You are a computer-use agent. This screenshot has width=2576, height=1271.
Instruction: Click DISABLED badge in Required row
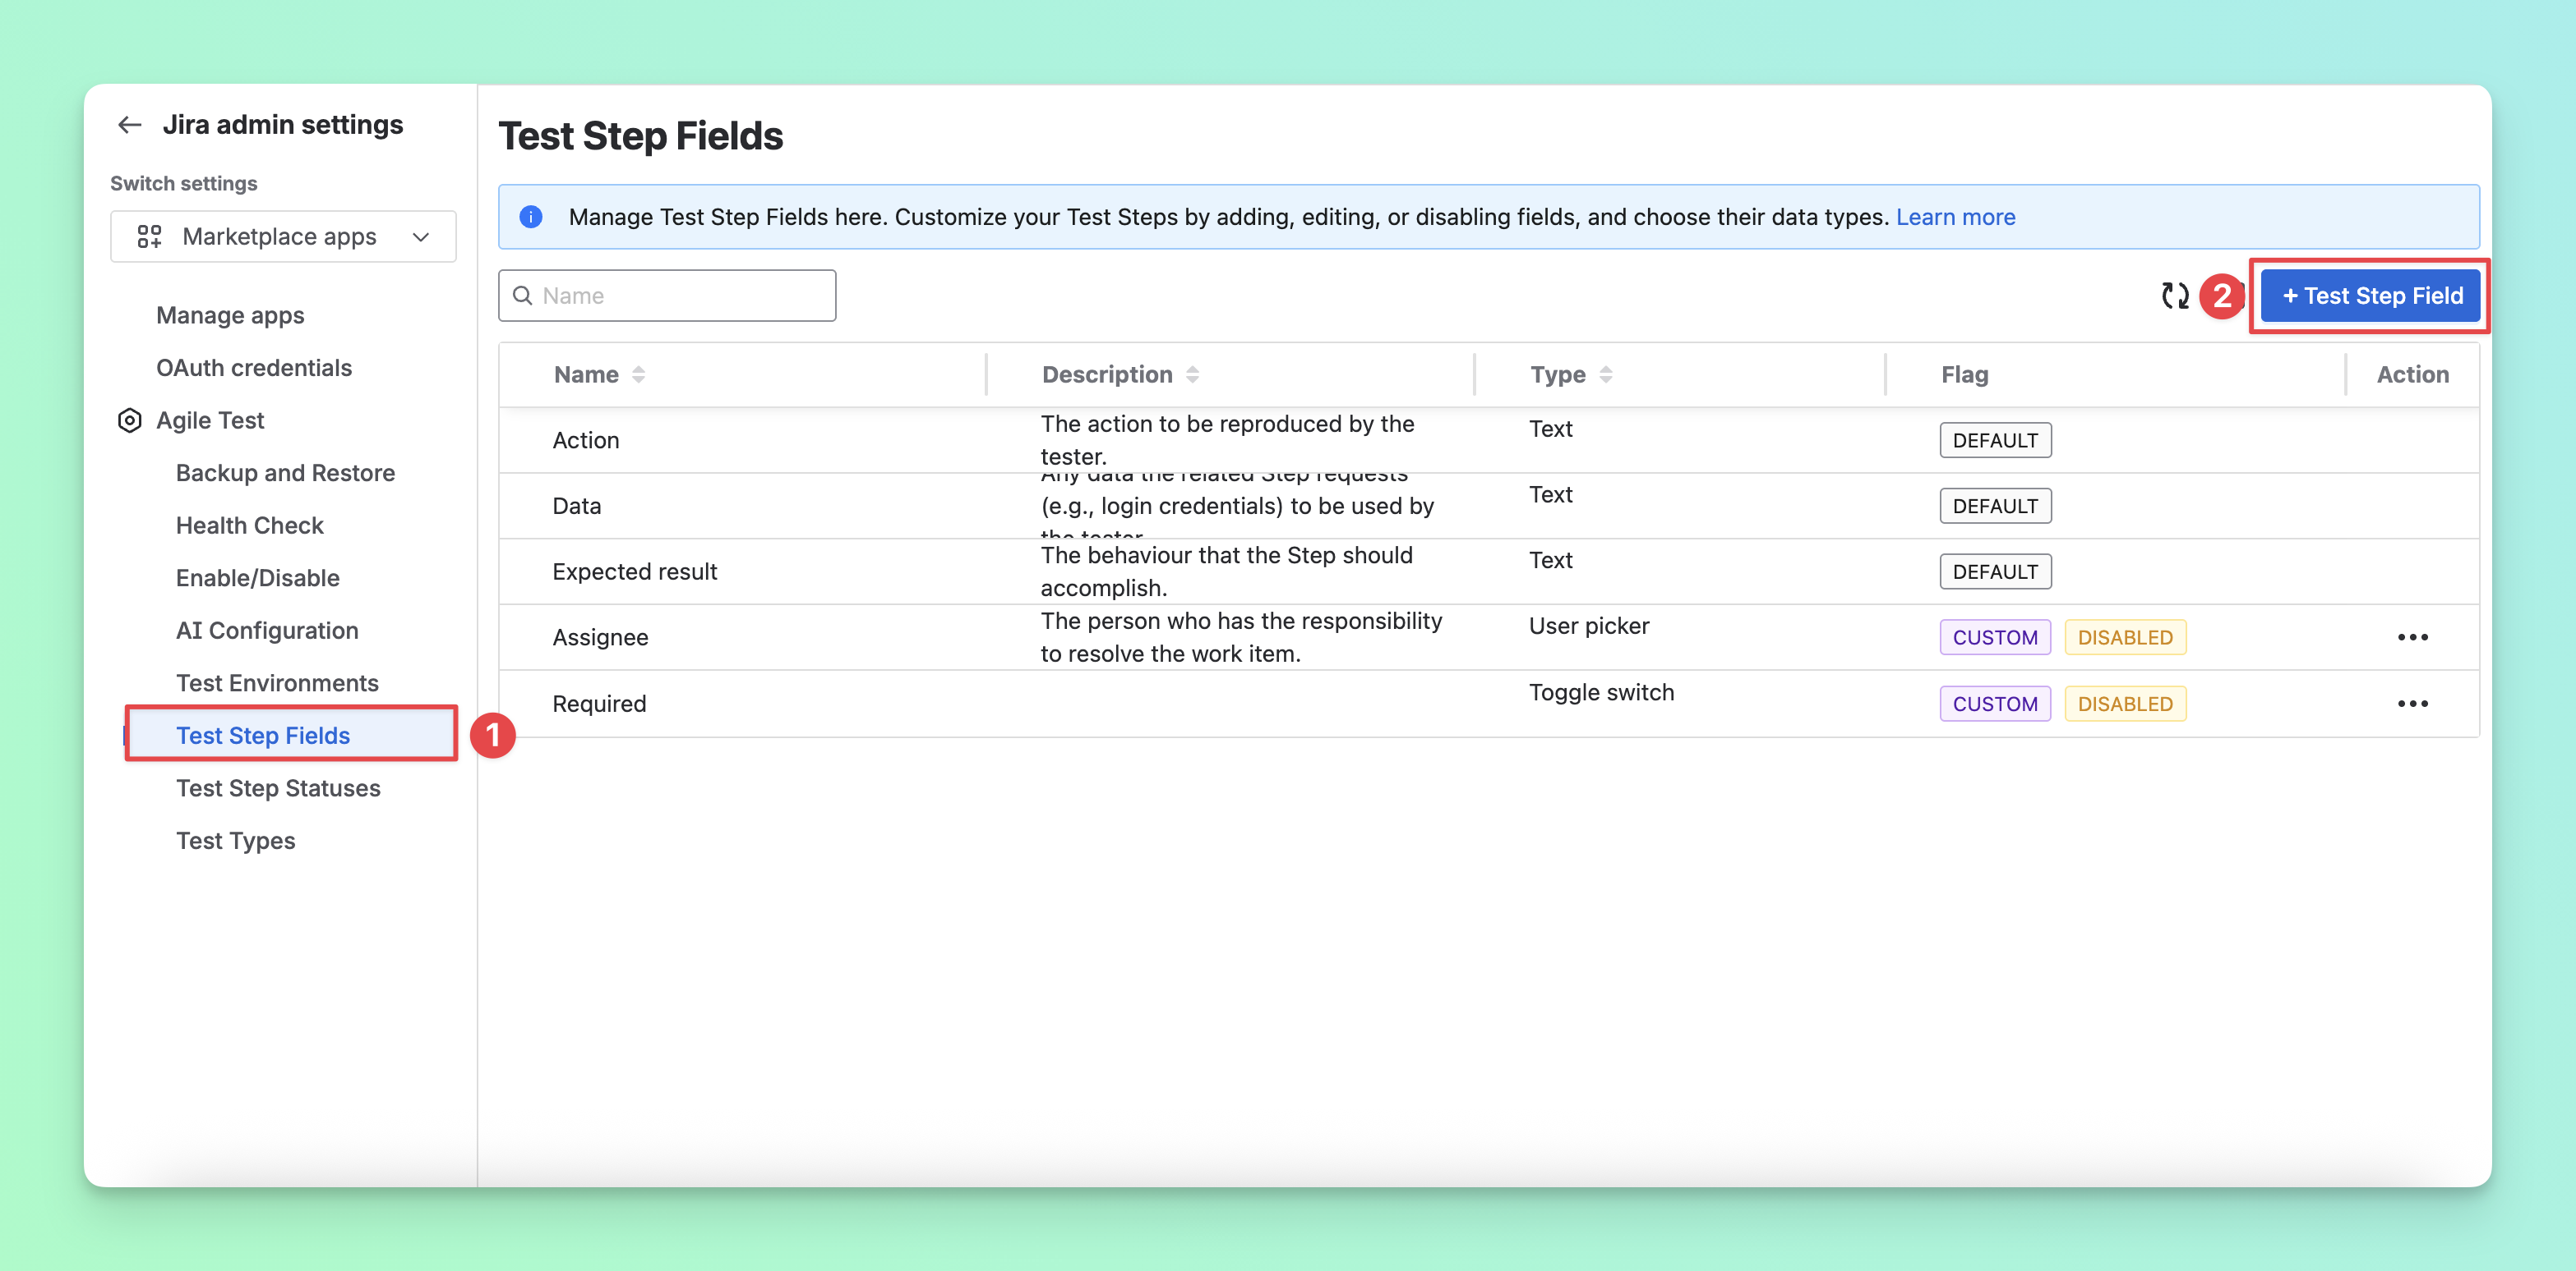pos(2125,704)
